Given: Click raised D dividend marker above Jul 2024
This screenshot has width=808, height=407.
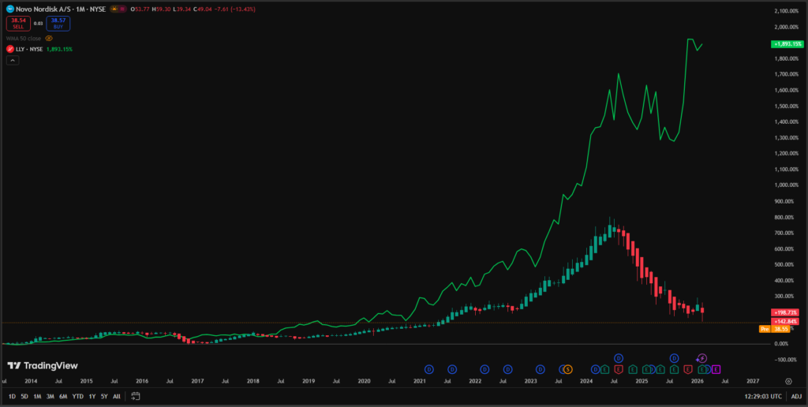Looking at the screenshot, I should (619, 358).
